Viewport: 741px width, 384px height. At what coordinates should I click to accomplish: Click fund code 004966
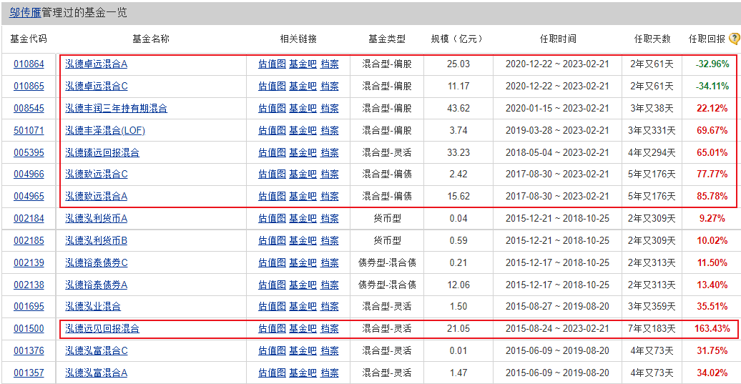[29, 174]
